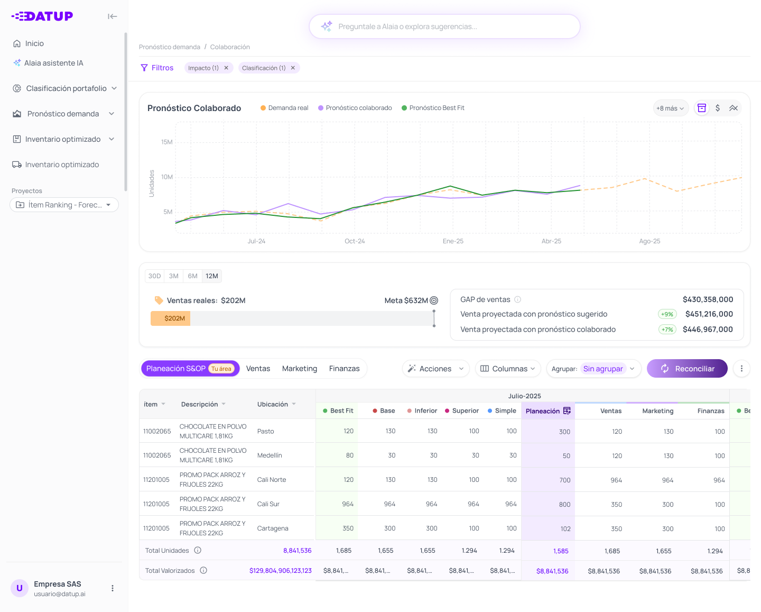Select the 3M time range
The width and height of the screenshot is (761, 612).
[x=174, y=276]
